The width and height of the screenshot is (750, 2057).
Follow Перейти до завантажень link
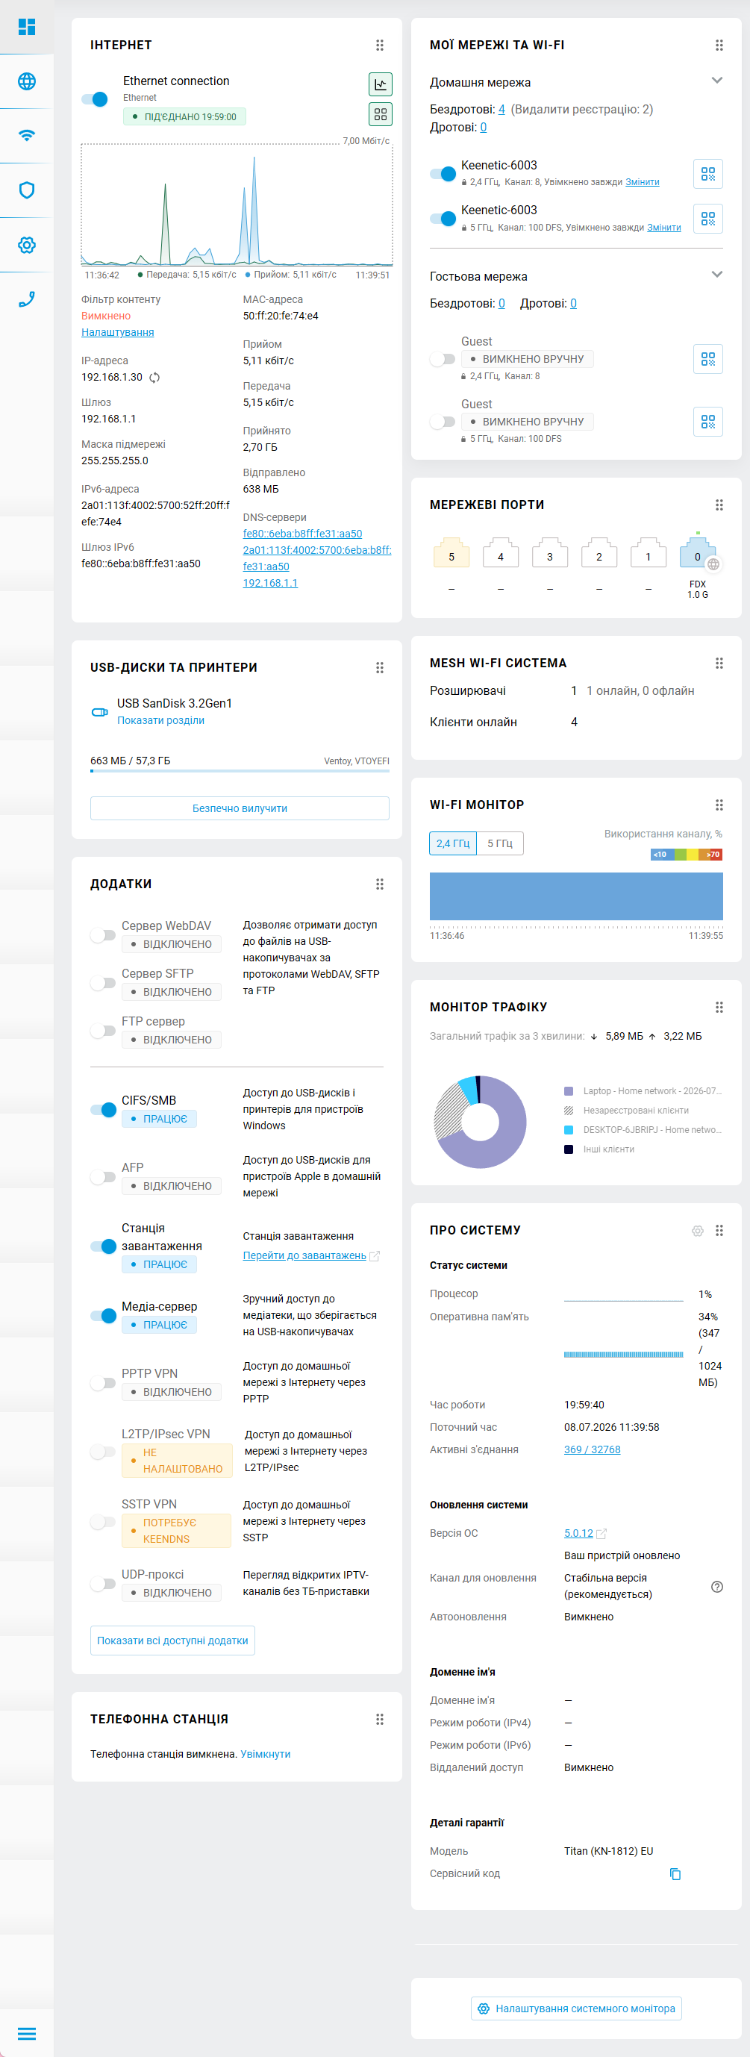pos(304,1255)
